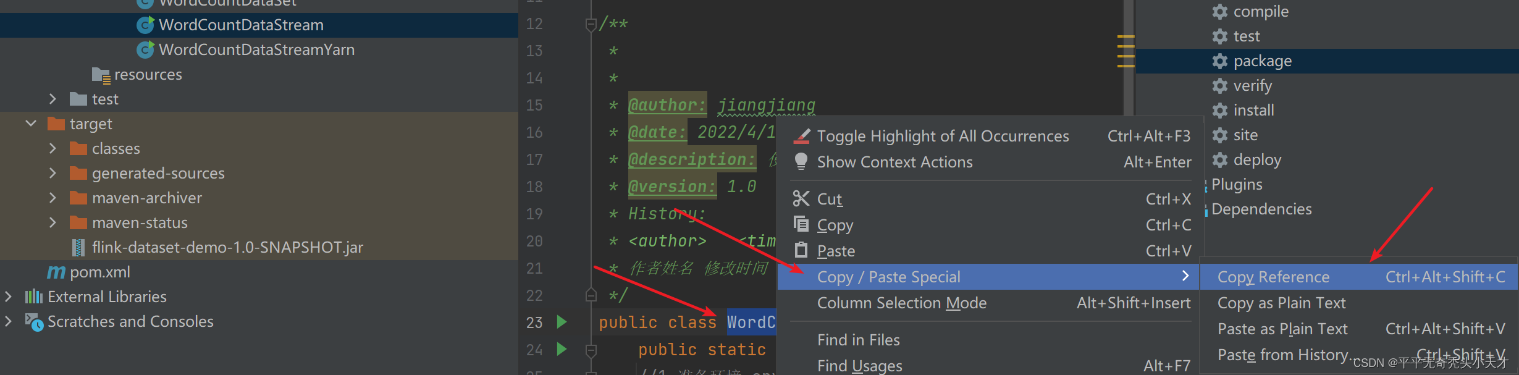Image resolution: width=1519 pixels, height=375 pixels.
Task: Click the Maven pom.xml icon
Action: tap(56, 272)
